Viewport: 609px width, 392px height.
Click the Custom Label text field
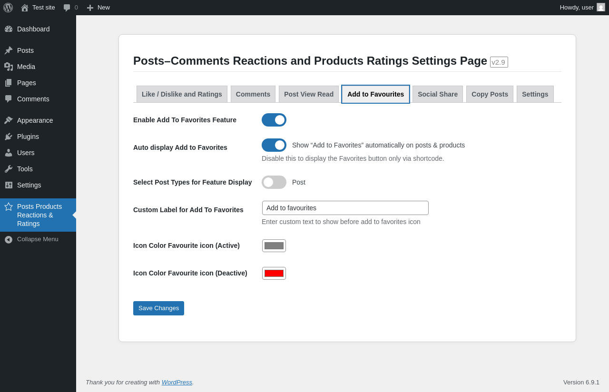[345, 208]
